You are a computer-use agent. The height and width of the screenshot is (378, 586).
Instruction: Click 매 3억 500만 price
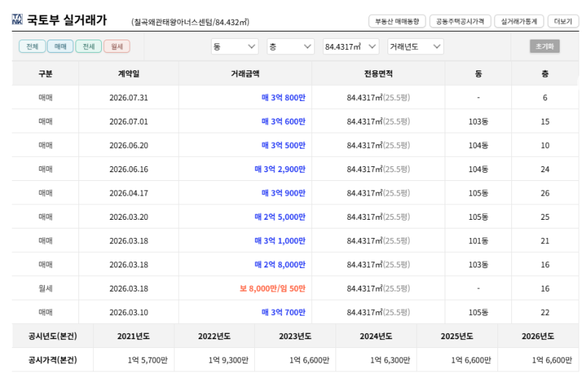283,146
